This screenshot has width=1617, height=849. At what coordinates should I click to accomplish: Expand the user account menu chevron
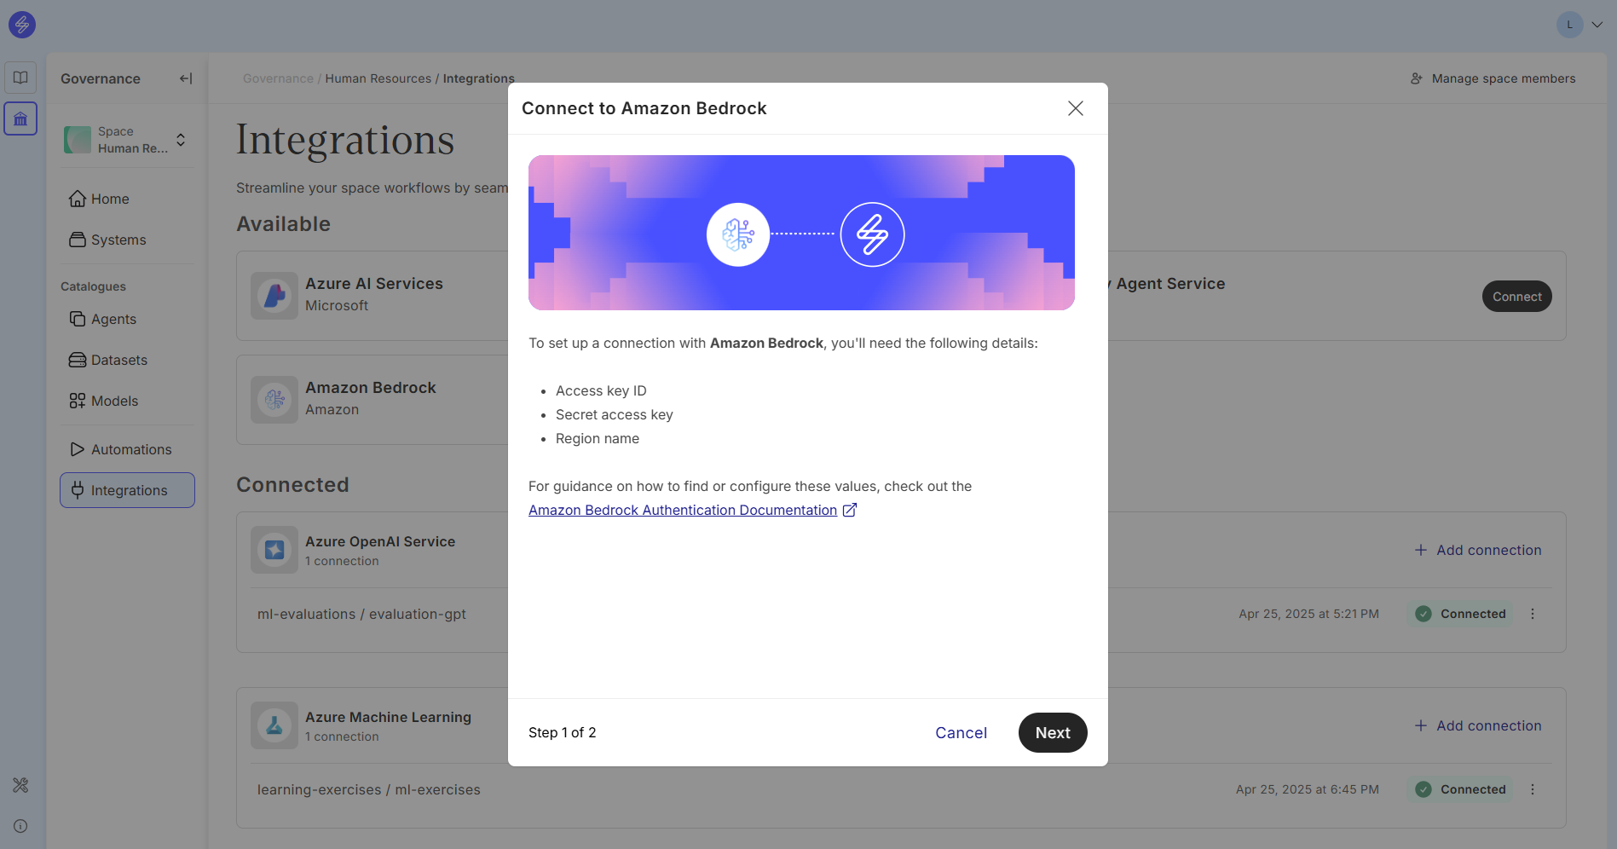click(x=1597, y=25)
